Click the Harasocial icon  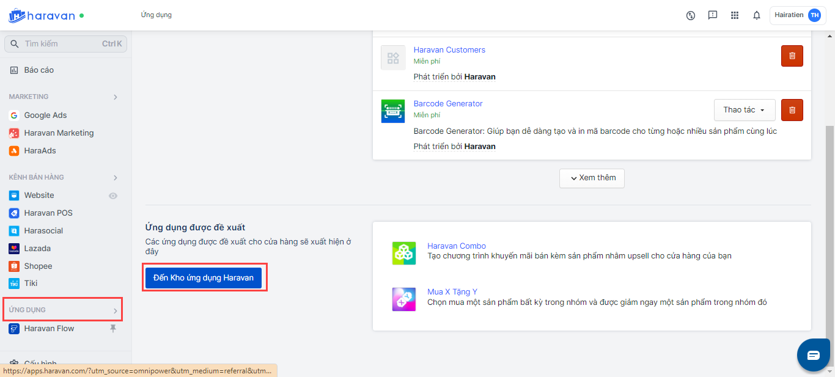(14, 231)
